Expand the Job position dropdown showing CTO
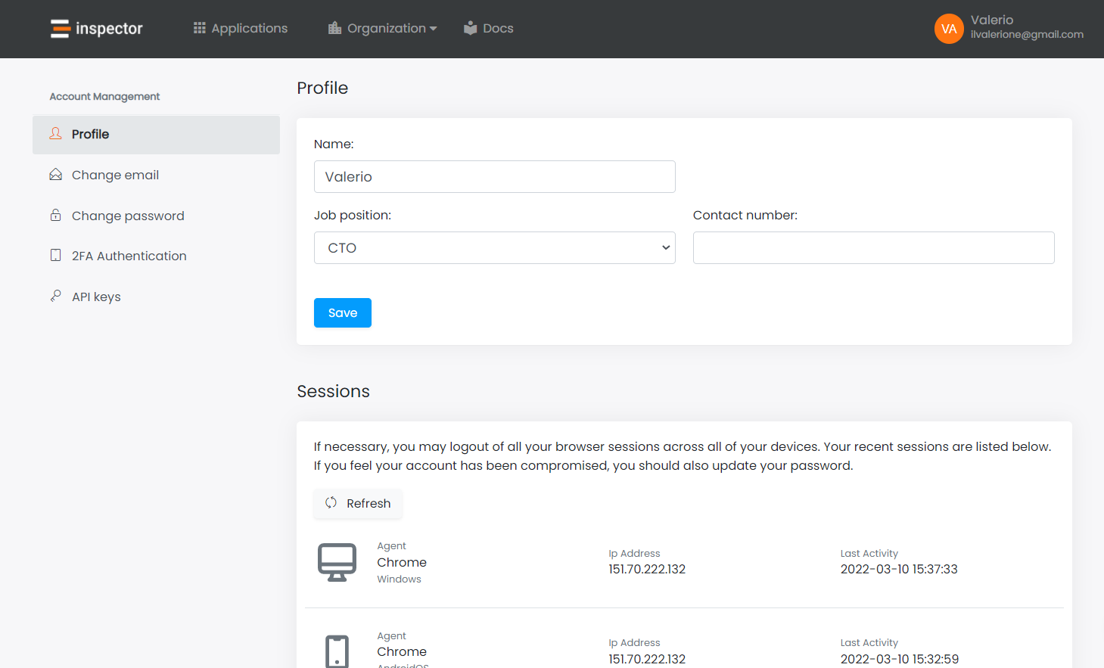 (x=495, y=247)
